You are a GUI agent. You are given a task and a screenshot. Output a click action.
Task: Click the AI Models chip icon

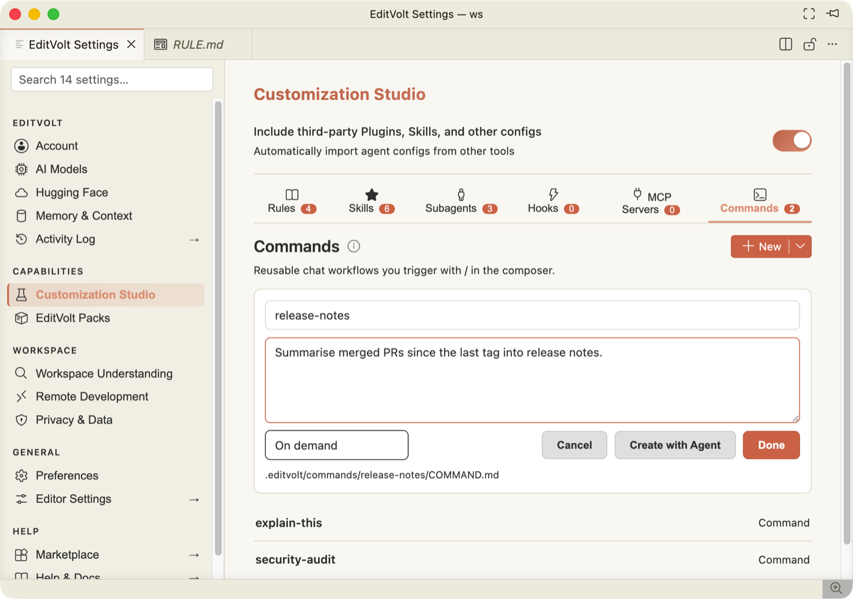(x=21, y=169)
